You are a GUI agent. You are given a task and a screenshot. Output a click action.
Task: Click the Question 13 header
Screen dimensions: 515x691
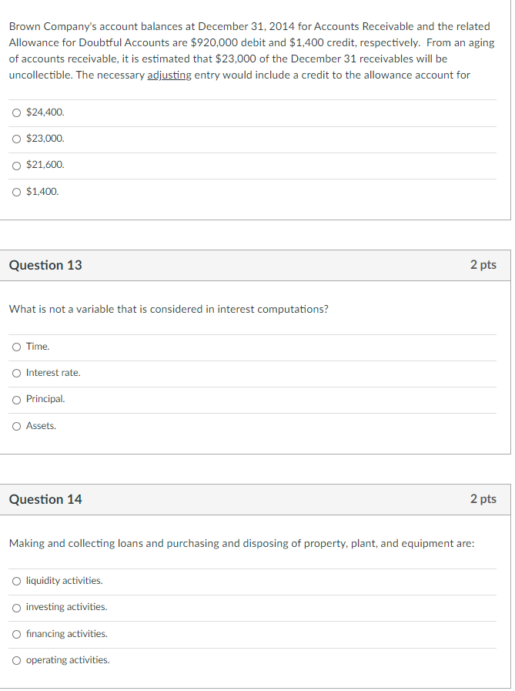tap(45, 265)
